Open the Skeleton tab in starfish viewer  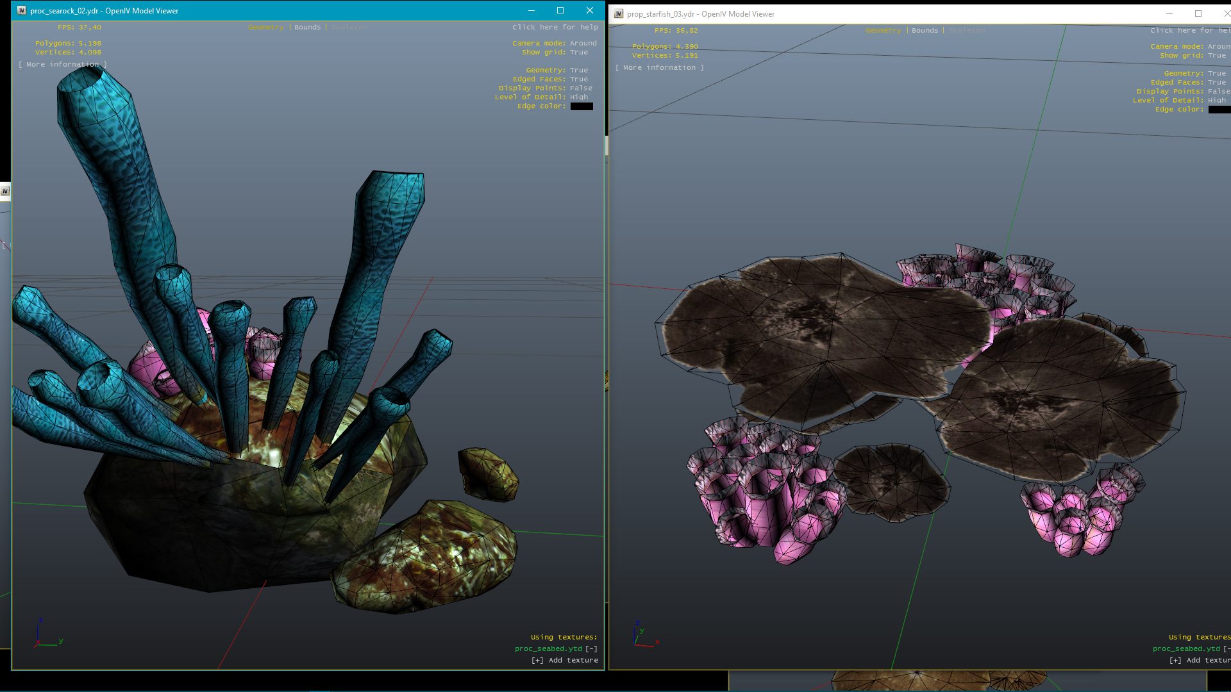point(967,30)
